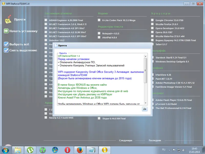The width and height of the screenshot is (205, 154).
Task: Check HaoZip 4.2.1 build 9445 checkbox
Action: 46,118
